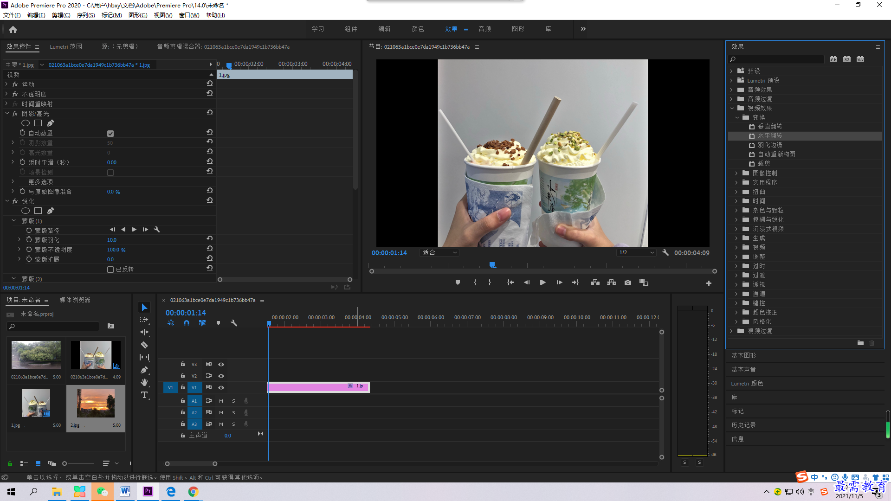
Task: Select the Slip tool
Action: point(144,357)
